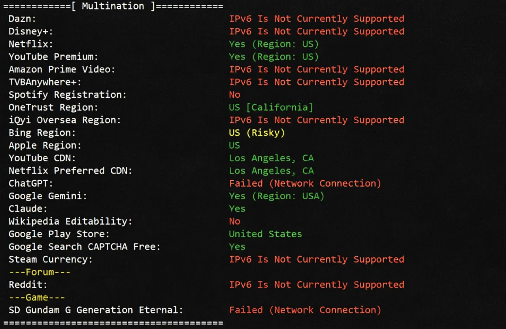Select the 'iQyi Oversea Region:' label
Screen dimensions: 506x329
point(65,120)
